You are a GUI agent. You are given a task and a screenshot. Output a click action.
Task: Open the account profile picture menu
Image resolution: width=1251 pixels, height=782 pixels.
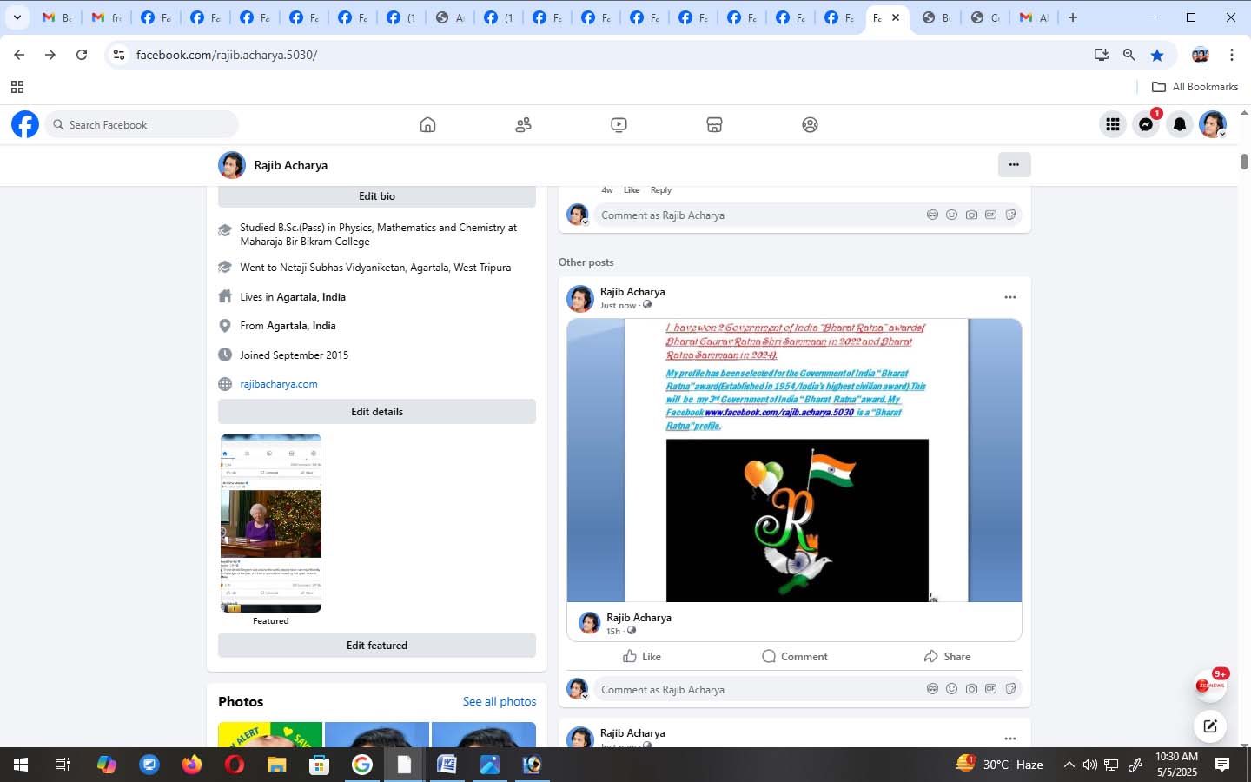pyautogui.click(x=1213, y=124)
